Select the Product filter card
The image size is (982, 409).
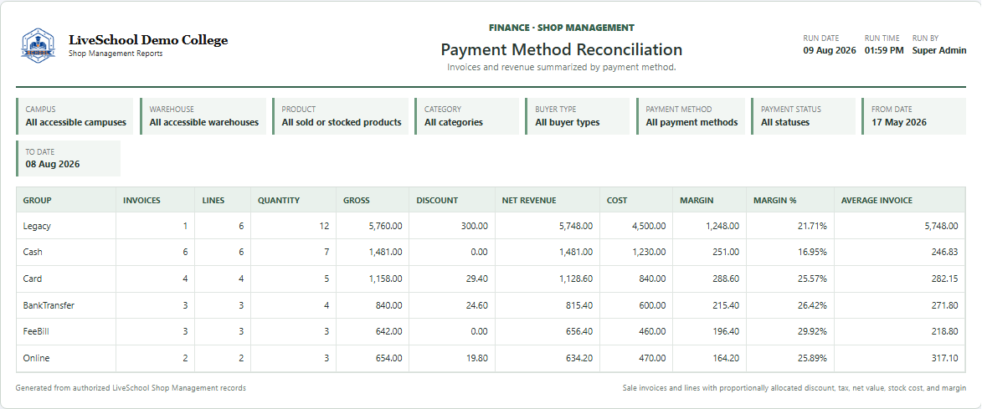[x=340, y=116]
